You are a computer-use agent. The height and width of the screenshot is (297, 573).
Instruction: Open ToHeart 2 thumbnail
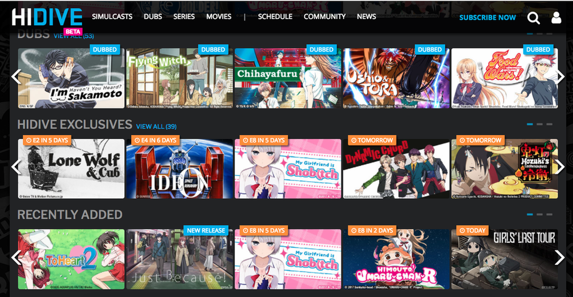pos(71,259)
